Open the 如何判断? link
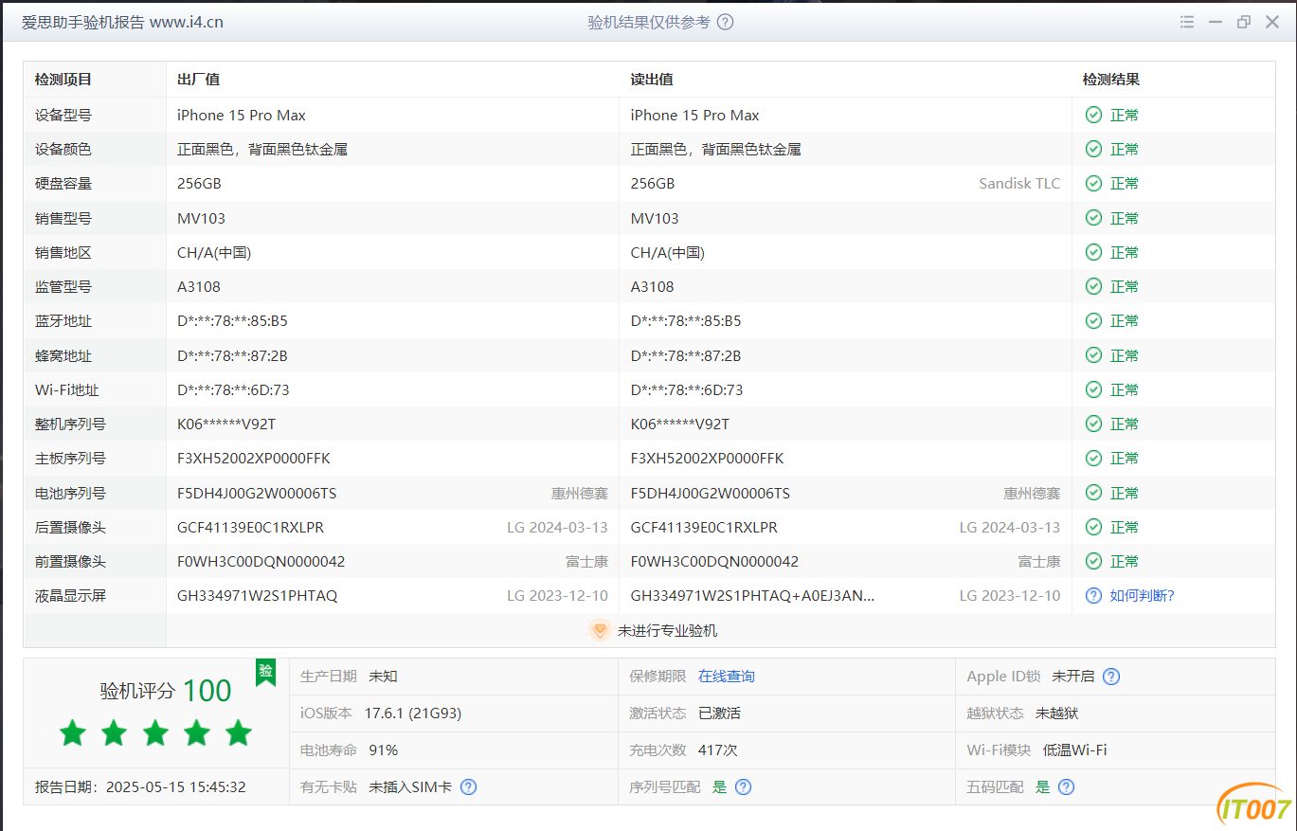 click(1142, 596)
